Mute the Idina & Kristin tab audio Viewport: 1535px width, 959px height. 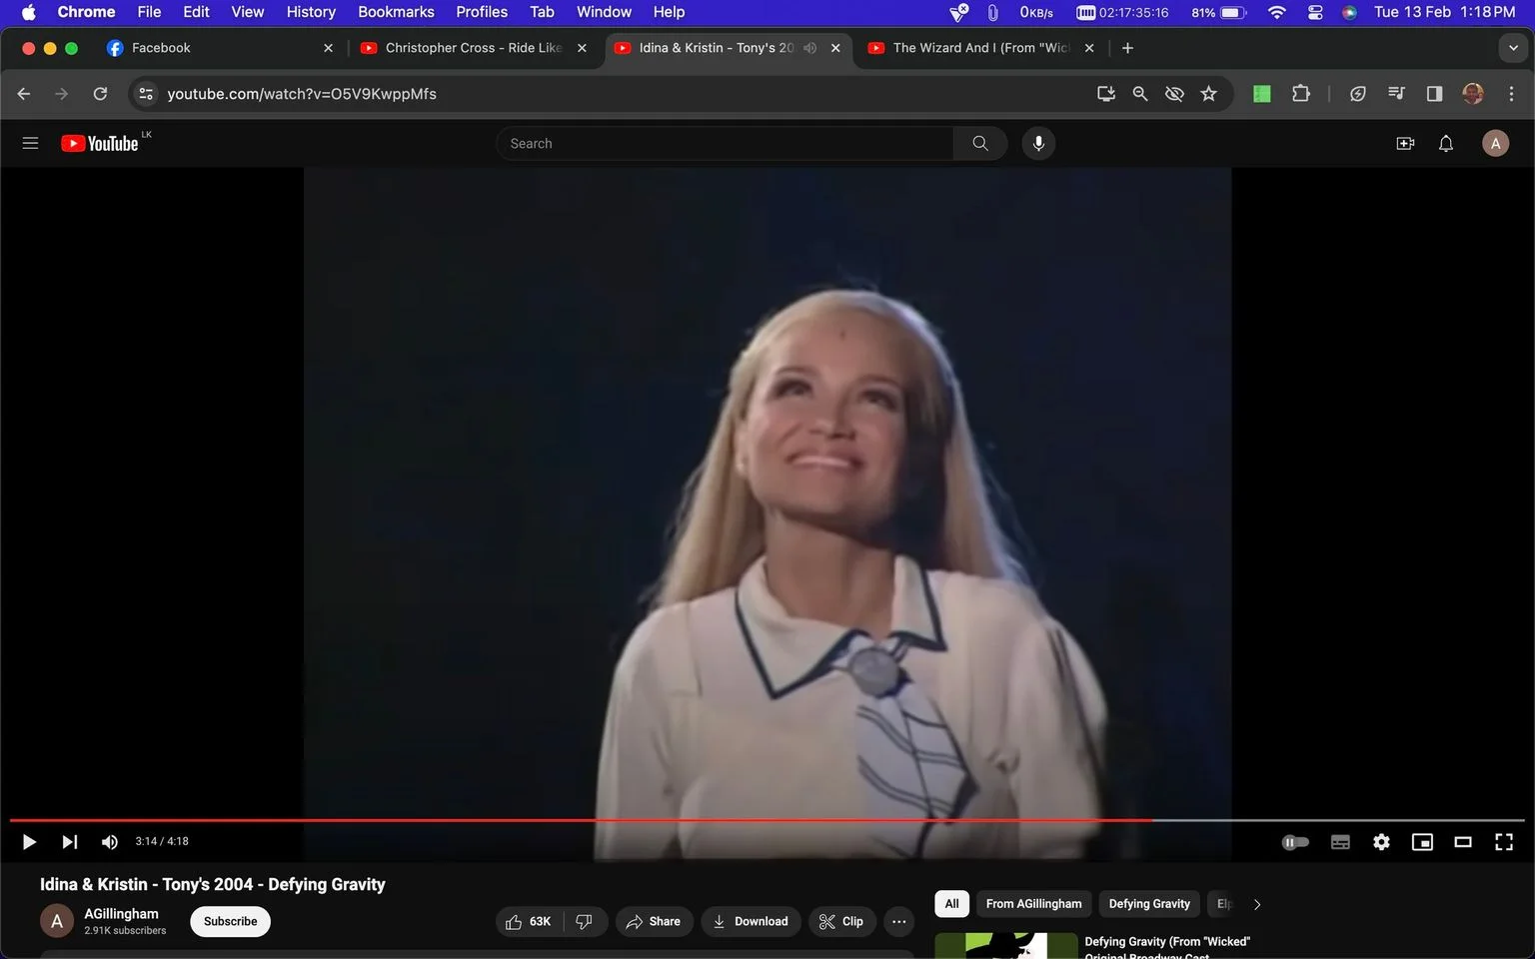810,48
